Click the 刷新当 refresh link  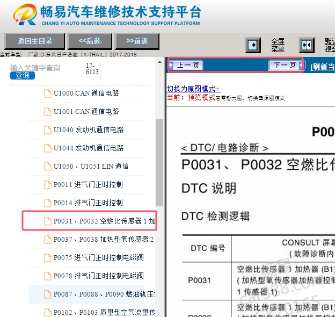(323, 67)
